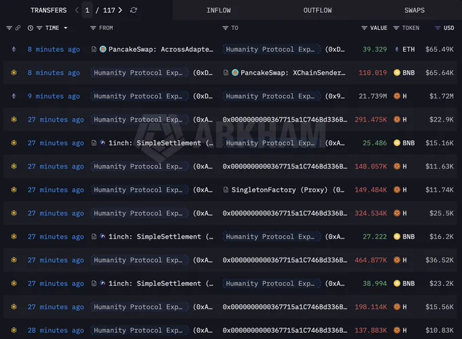Click contract icon beside SingletonFactory (Proxy)
Screen dimensions: 462x339
tap(226, 190)
